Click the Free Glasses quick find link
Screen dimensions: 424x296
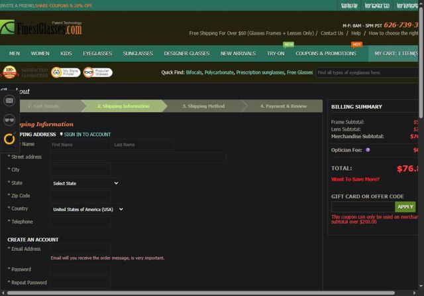coord(299,72)
